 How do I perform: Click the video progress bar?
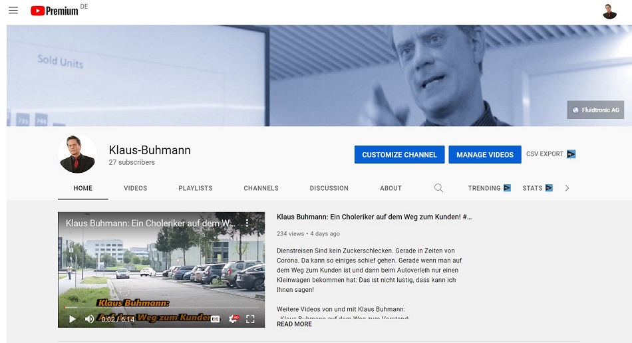161,308
